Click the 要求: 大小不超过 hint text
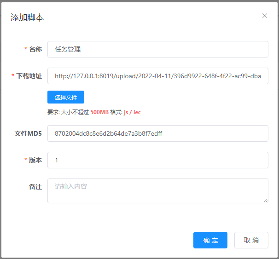 [x=68, y=112]
